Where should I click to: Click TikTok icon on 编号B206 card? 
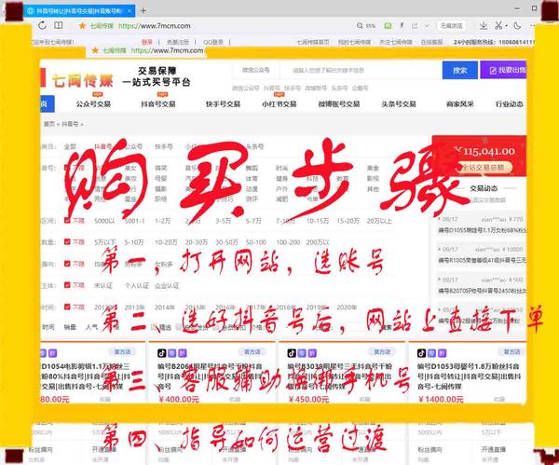pyautogui.click(x=161, y=353)
